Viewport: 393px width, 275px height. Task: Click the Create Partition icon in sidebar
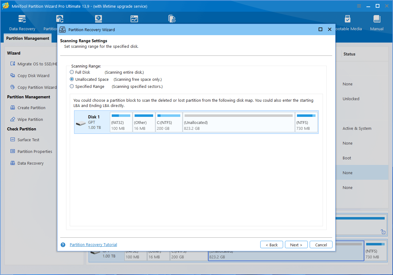pos(13,108)
